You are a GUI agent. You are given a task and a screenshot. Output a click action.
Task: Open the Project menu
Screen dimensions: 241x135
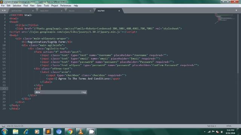[55, 6]
